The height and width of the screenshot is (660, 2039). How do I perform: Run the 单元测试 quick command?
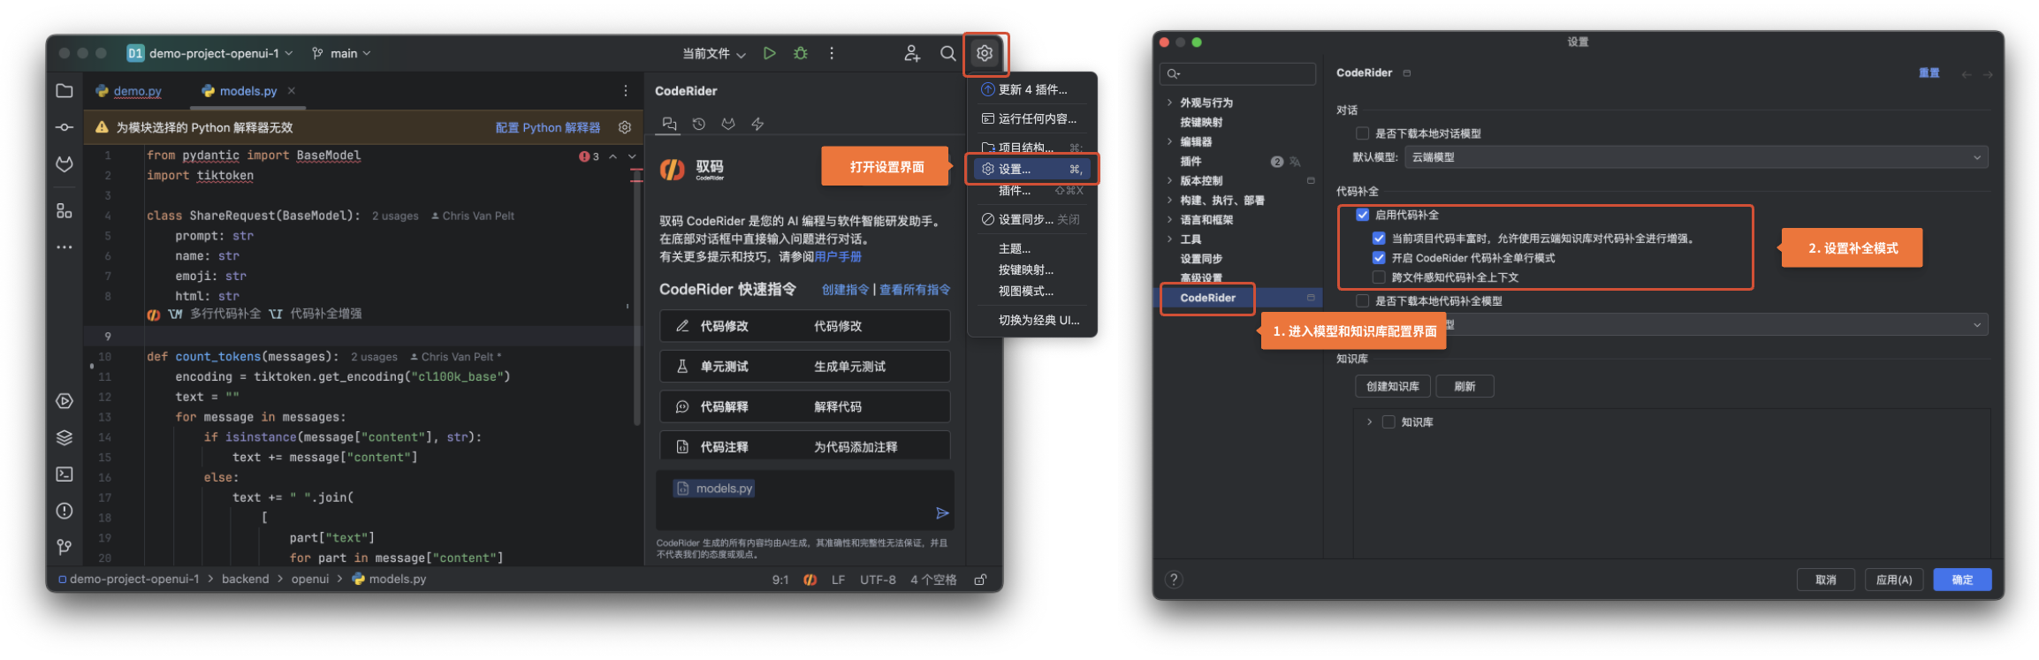(x=804, y=367)
